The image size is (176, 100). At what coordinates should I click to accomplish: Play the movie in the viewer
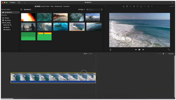(139, 50)
